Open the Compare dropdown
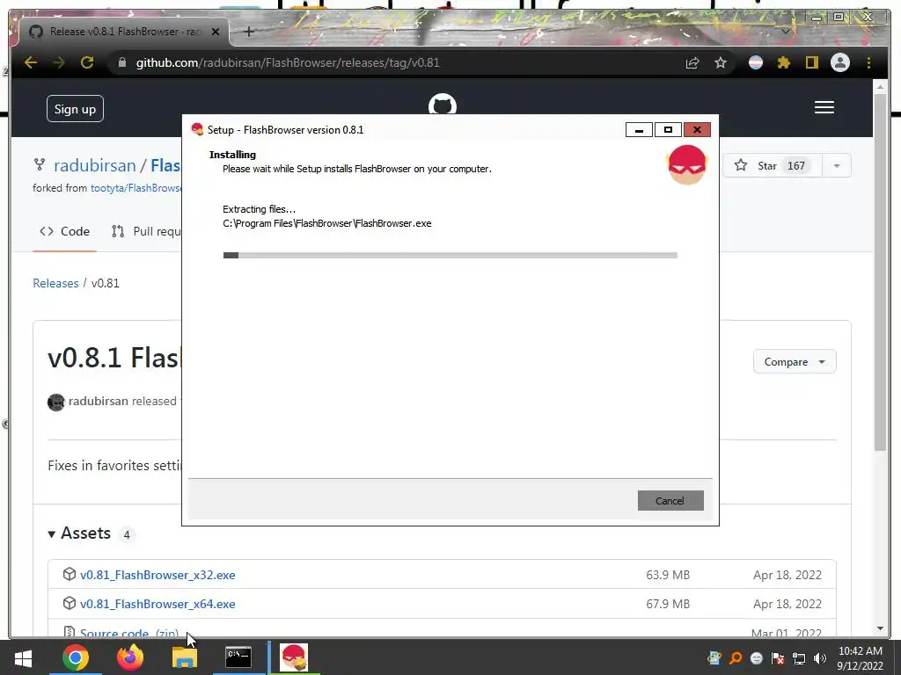The height and width of the screenshot is (675, 901). tap(795, 361)
